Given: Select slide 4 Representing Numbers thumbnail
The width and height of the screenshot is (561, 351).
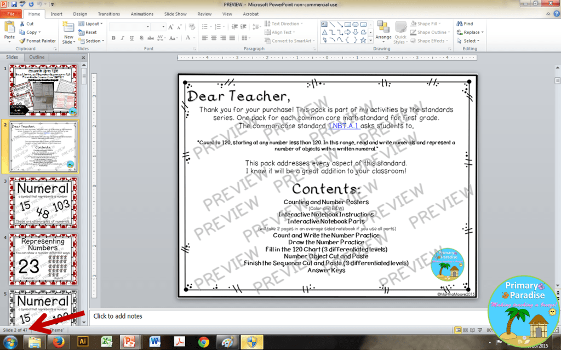Looking at the screenshot, I should pyautogui.click(x=43, y=259).
